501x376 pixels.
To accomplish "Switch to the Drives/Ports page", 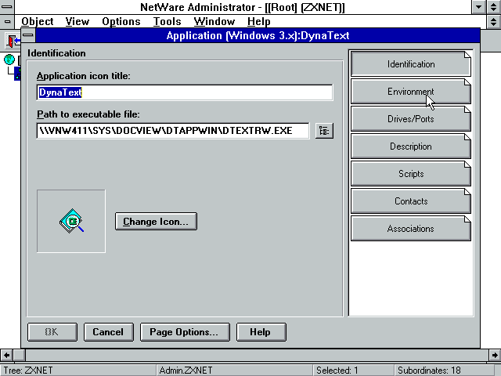I will click(410, 119).
